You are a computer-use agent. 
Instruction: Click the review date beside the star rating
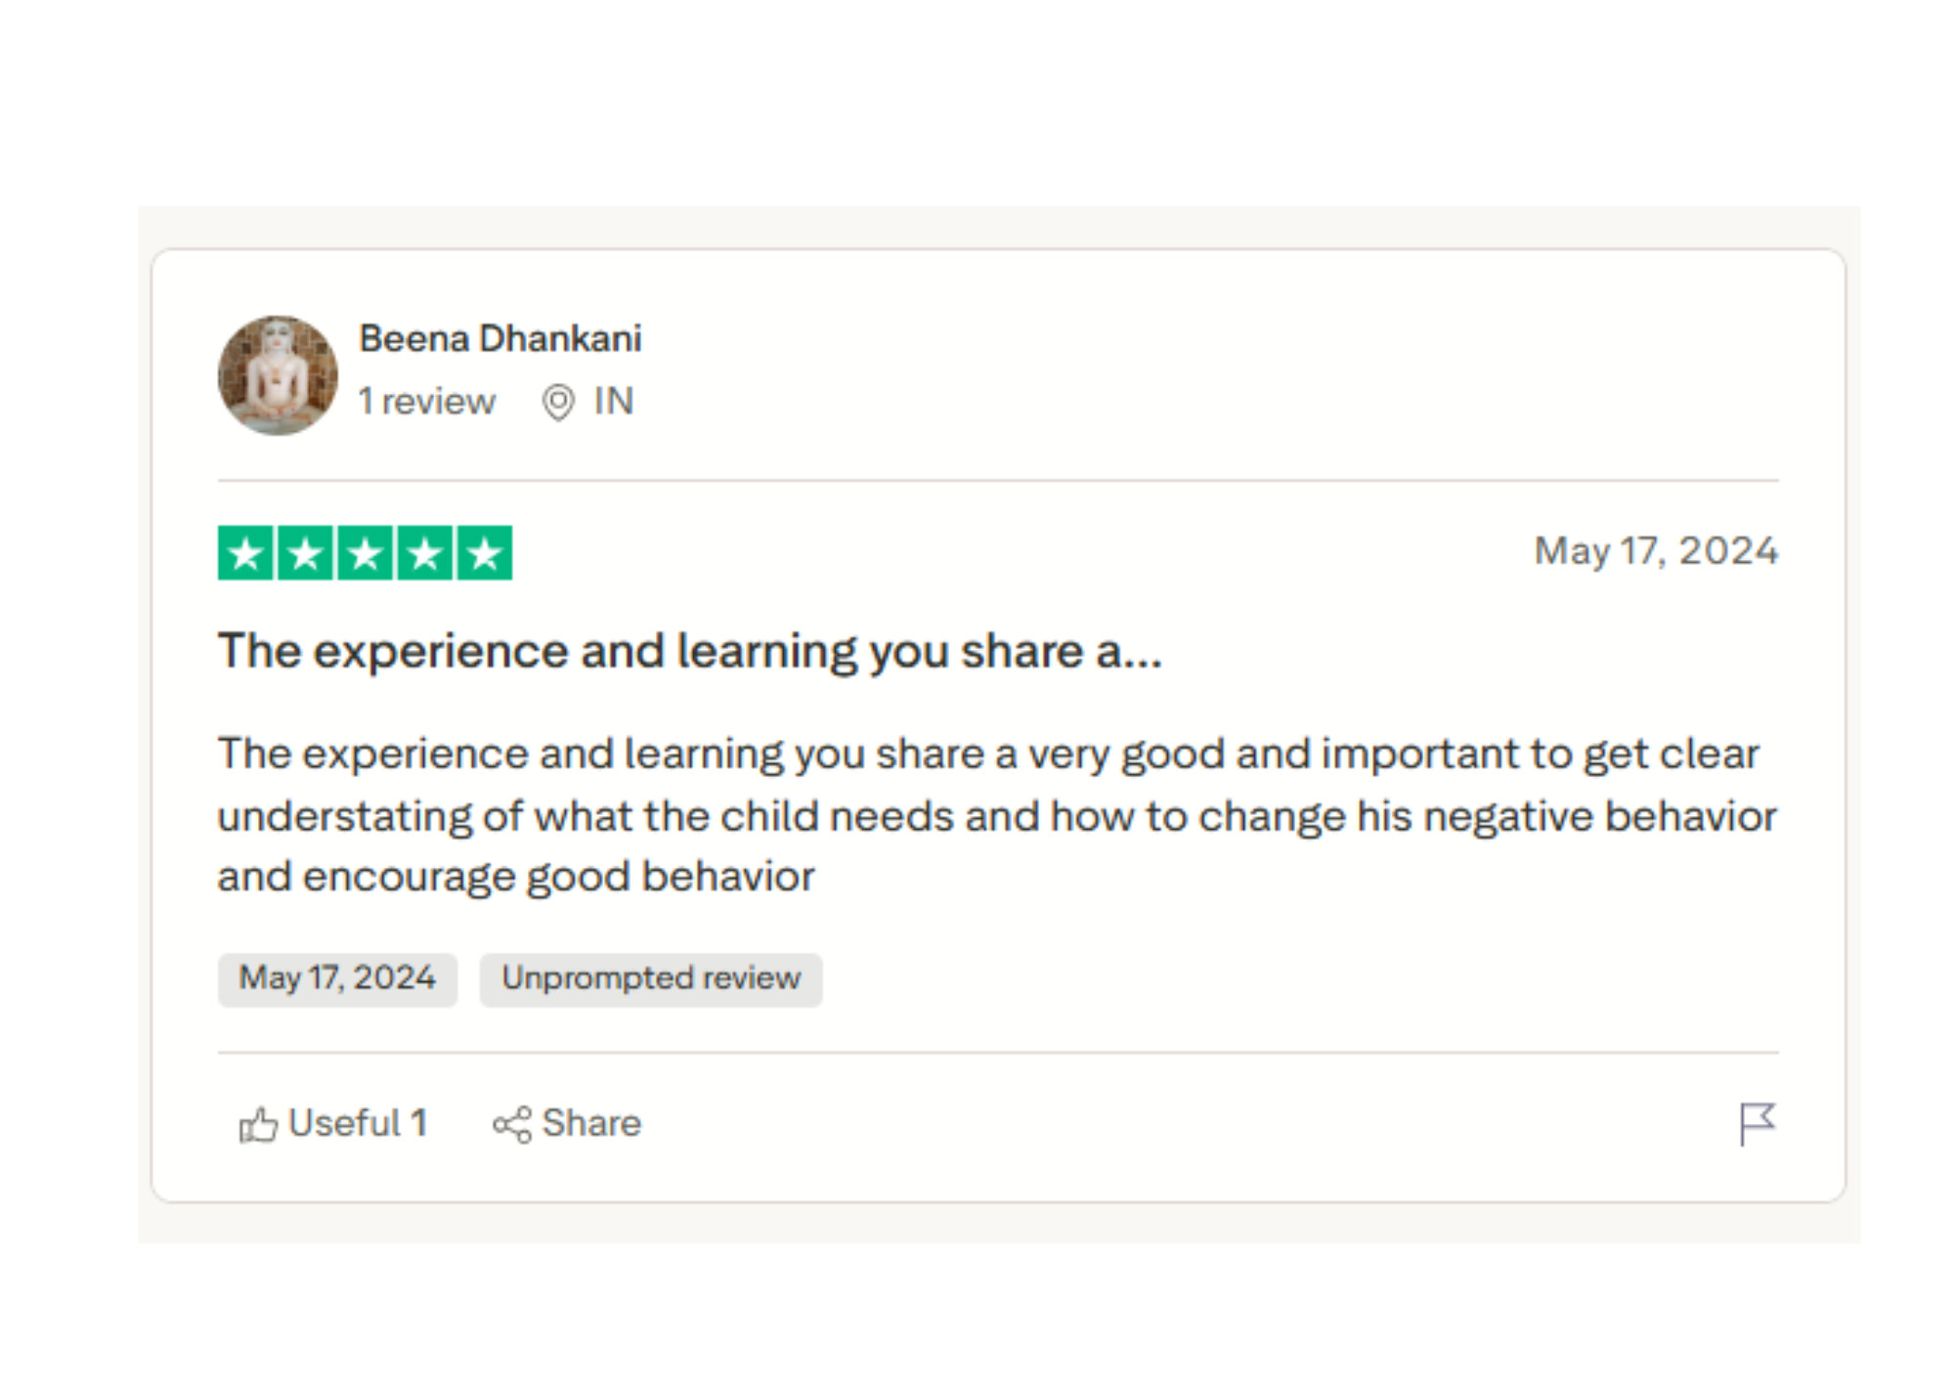[1656, 551]
